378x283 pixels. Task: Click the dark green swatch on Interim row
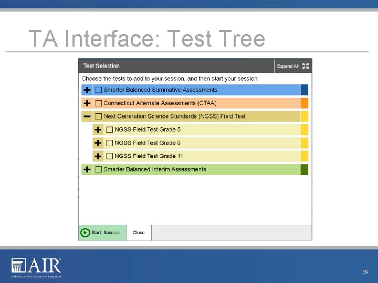coord(304,169)
